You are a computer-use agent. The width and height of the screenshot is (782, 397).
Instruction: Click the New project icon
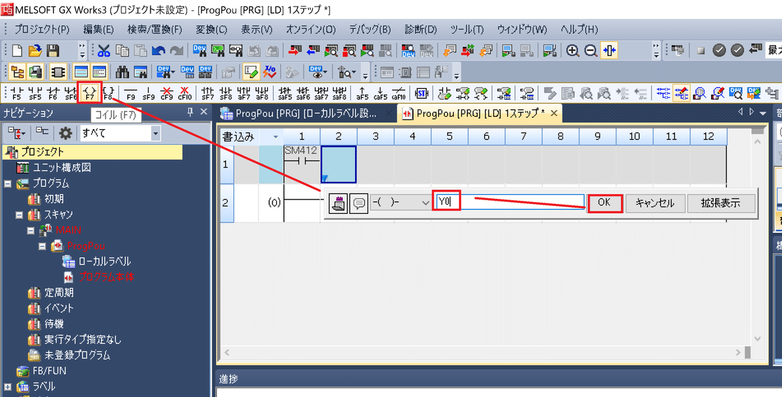tap(18, 50)
